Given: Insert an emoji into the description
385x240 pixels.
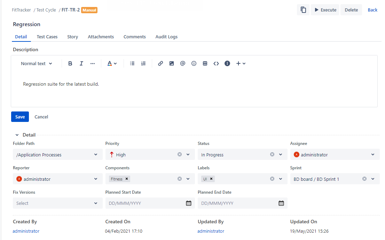Looking at the screenshot, I should click(x=194, y=63).
